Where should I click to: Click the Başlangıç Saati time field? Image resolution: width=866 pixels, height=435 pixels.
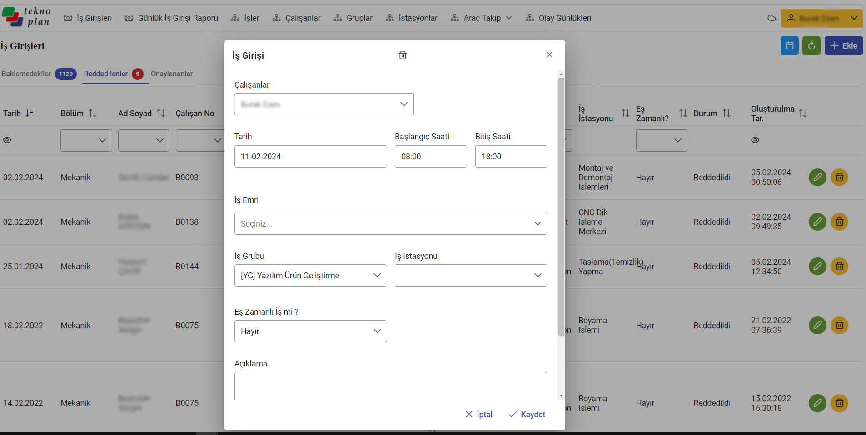(430, 157)
